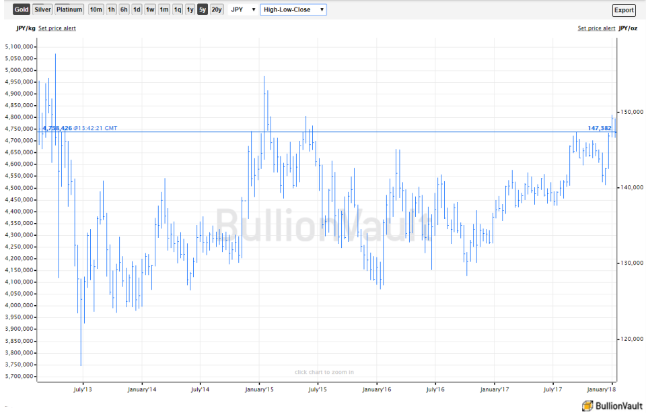Choose the 20y time range
The height and width of the screenshot is (413, 646).
click(x=217, y=9)
